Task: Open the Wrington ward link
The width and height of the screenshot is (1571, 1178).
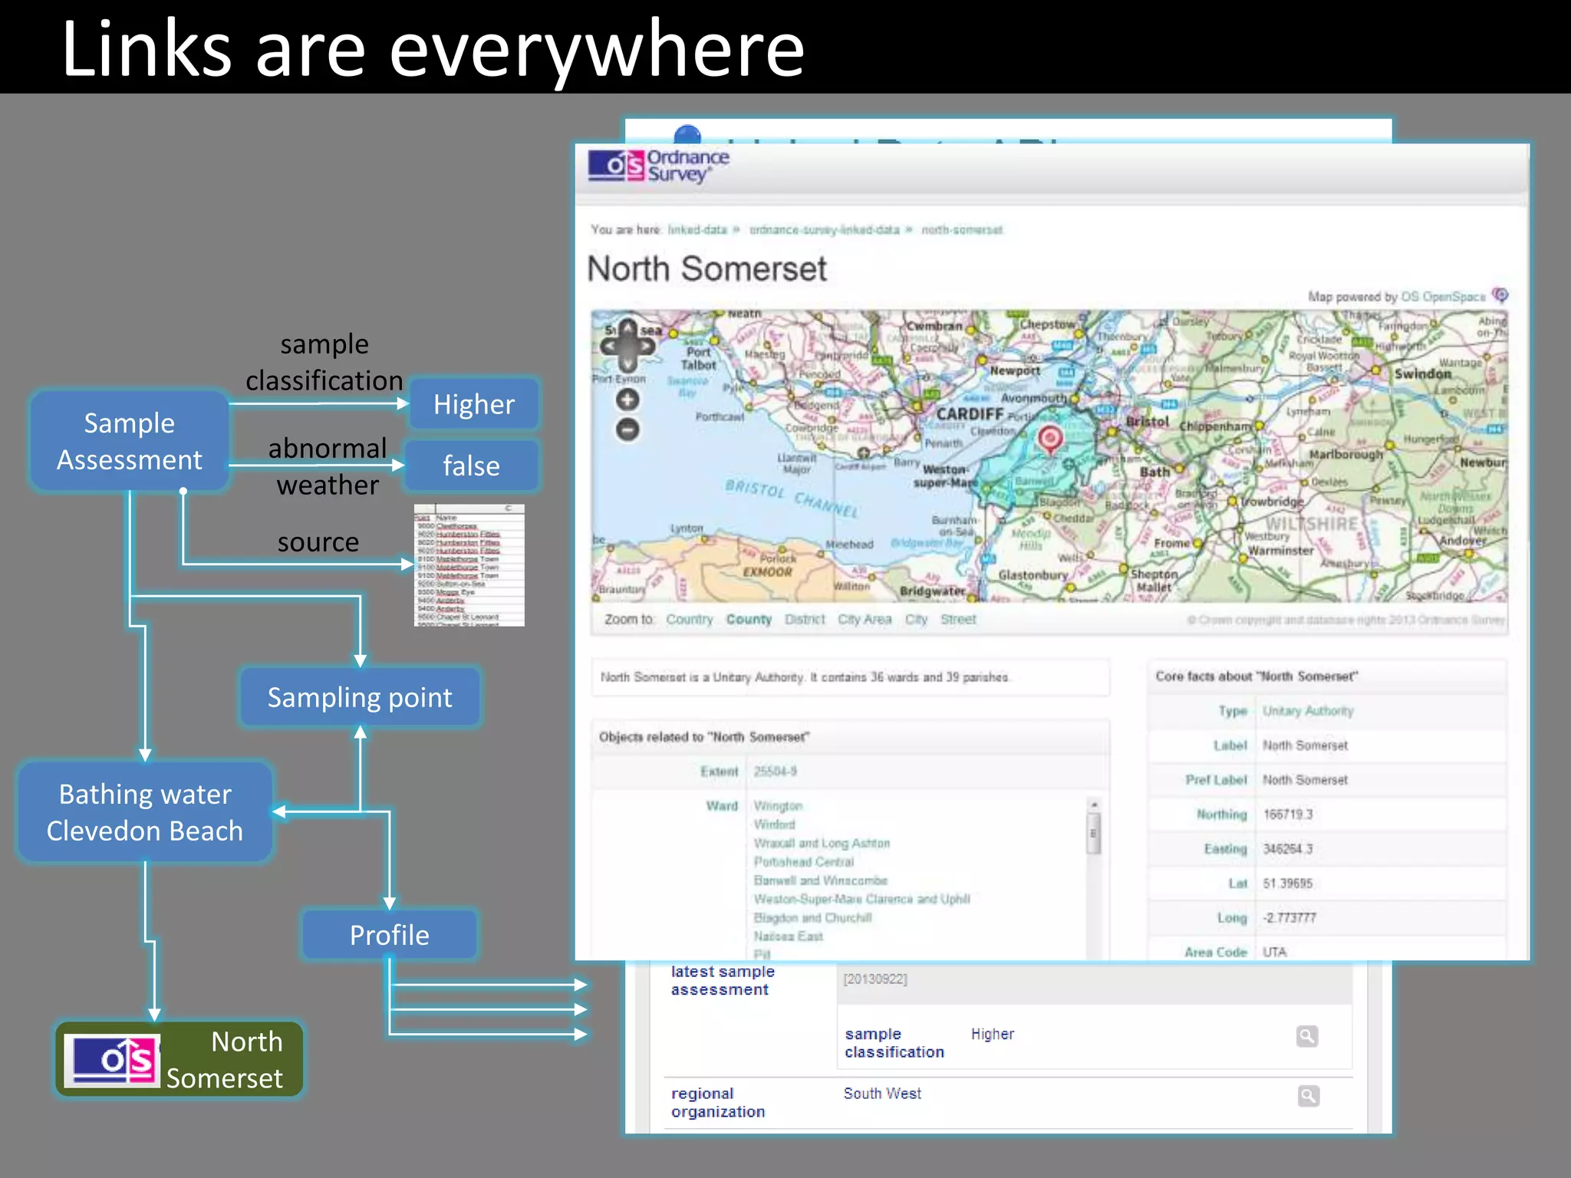Action: coord(778,806)
